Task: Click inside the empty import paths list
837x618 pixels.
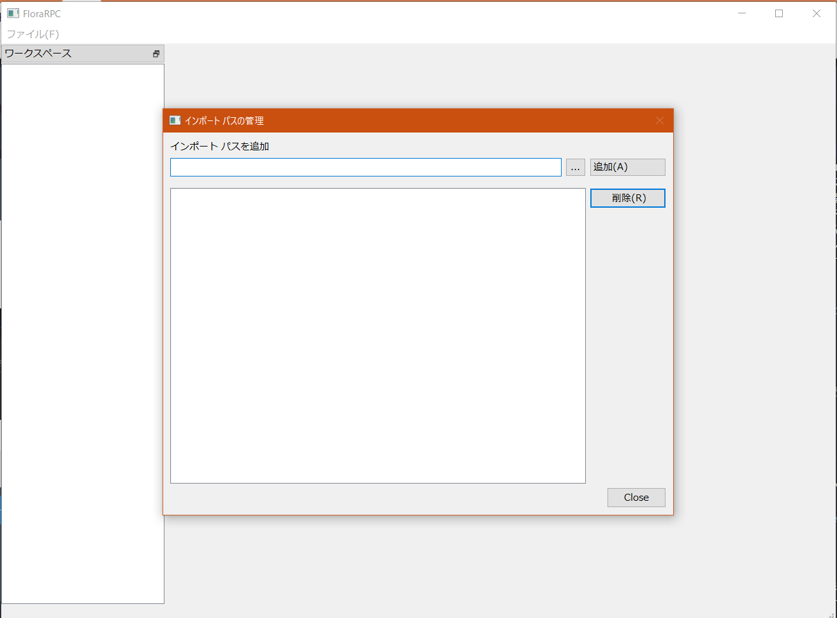Action: 377,335
